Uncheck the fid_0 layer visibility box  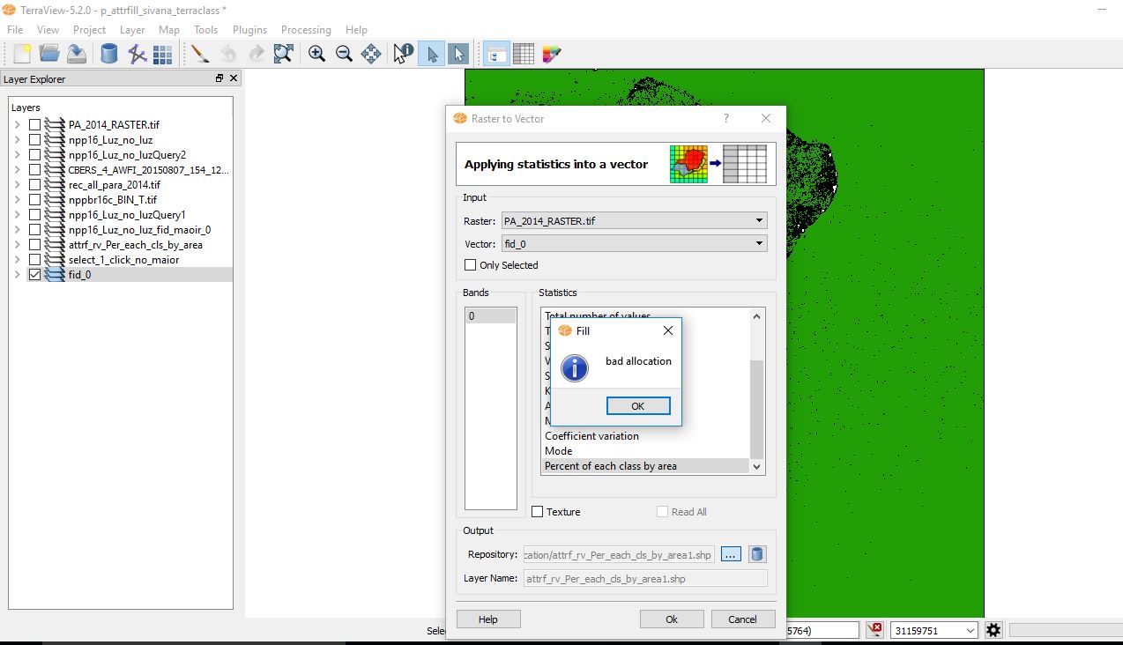coord(34,275)
